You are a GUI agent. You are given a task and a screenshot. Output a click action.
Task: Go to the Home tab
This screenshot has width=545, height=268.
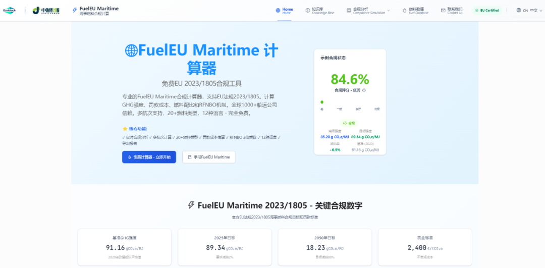click(x=284, y=11)
